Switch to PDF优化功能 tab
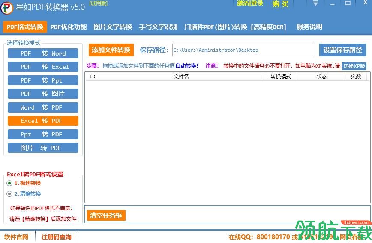This screenshot has height=243, width=372. [69, 27]
